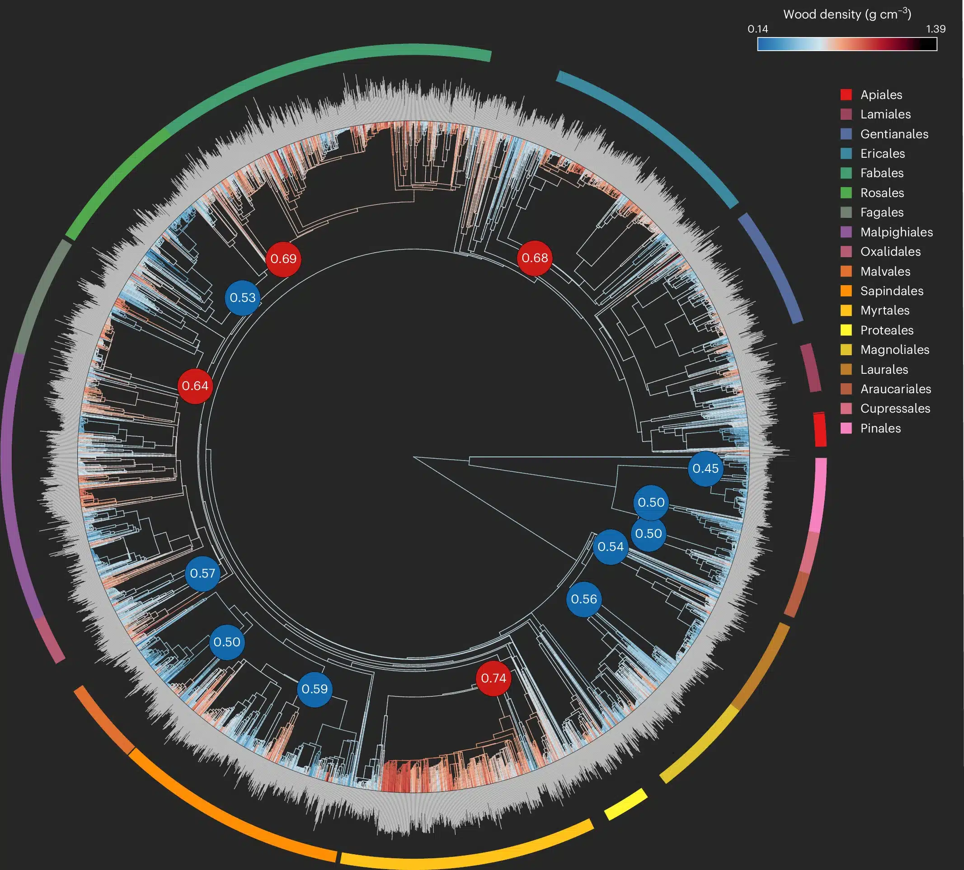The image size is (964, 870).
Task: Select the Pinales pink legend swatch
Action: point(846,428)
